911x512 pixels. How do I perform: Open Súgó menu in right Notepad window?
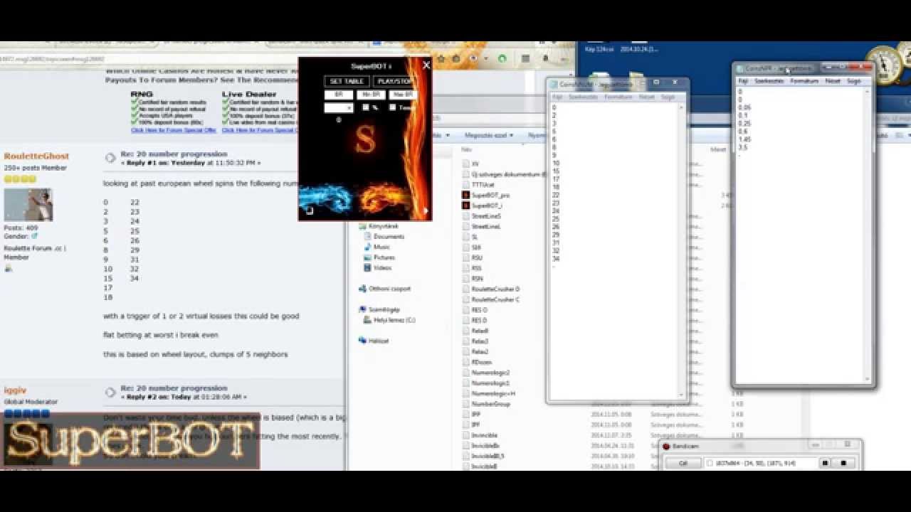pyautogui.click(x=853, y=81)
